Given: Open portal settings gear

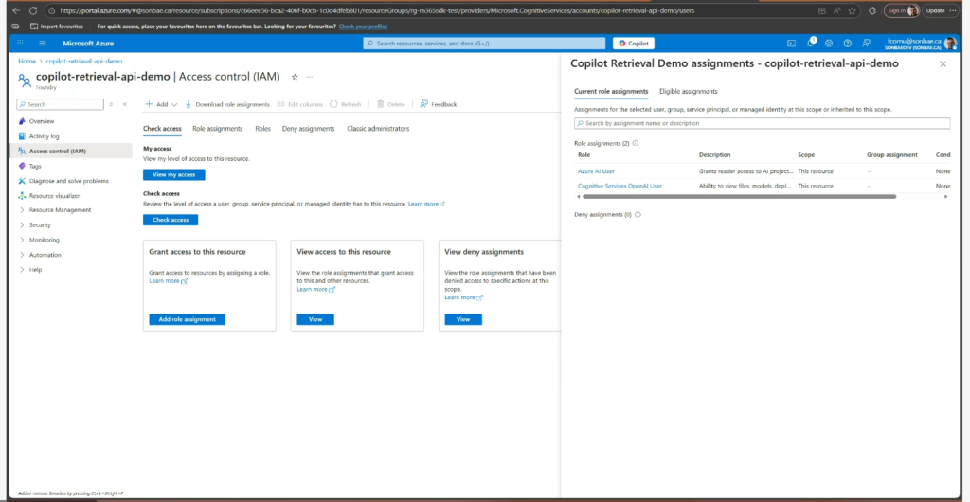Looking at the screenshot, I should (829, 44).
